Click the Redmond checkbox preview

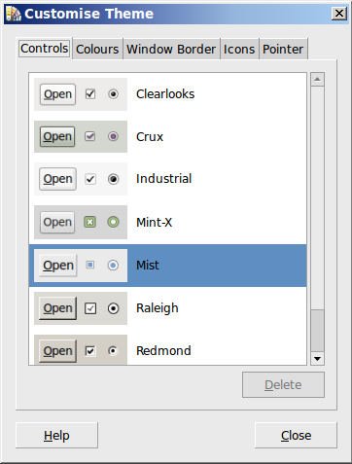90,351
